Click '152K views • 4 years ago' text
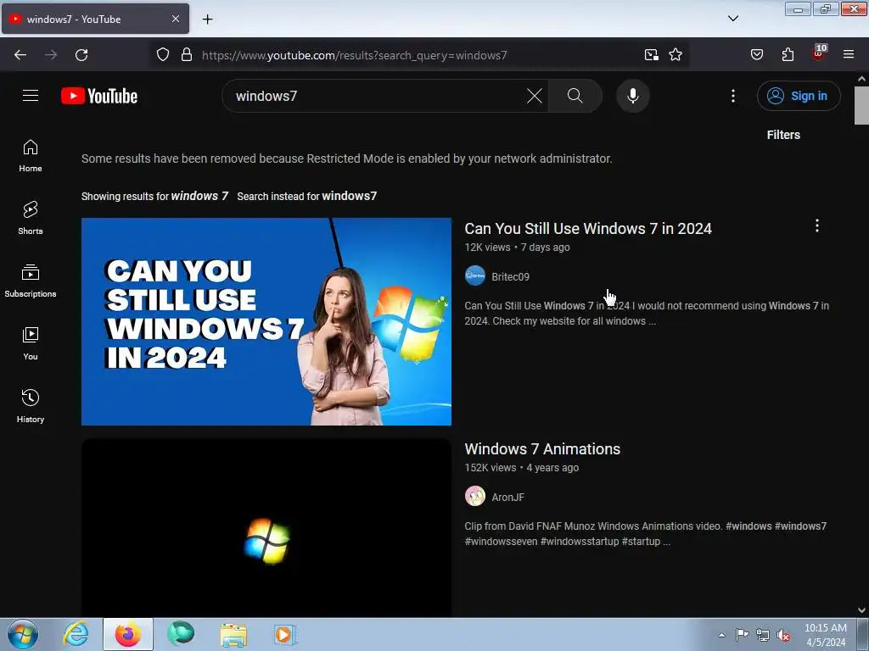 522,468
